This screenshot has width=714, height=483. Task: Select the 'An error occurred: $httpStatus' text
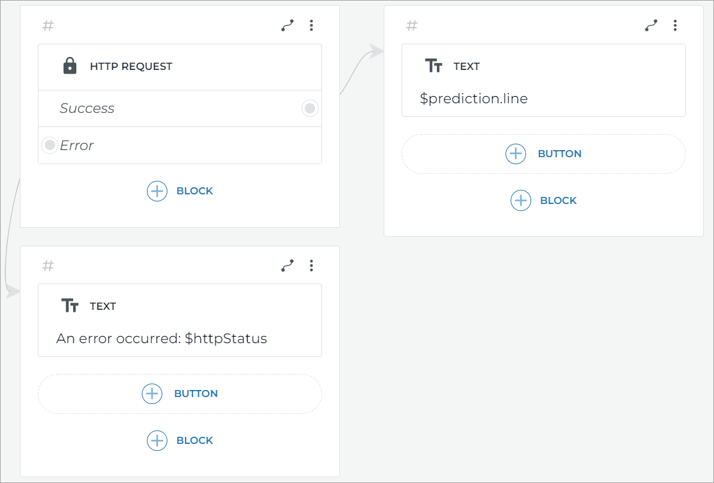[162, 339]
